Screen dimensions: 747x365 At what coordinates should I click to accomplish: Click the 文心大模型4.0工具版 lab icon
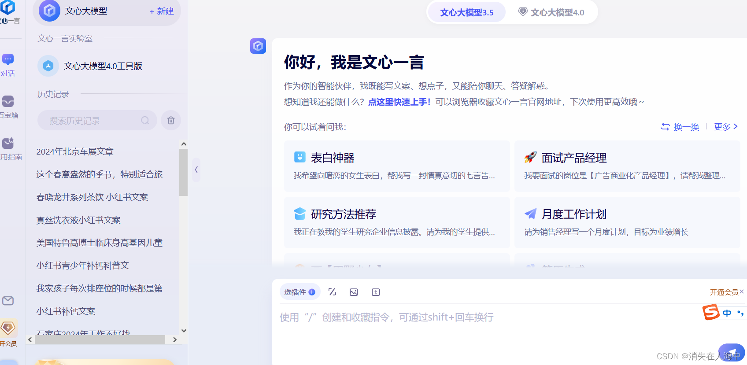[x=48, y=66]
